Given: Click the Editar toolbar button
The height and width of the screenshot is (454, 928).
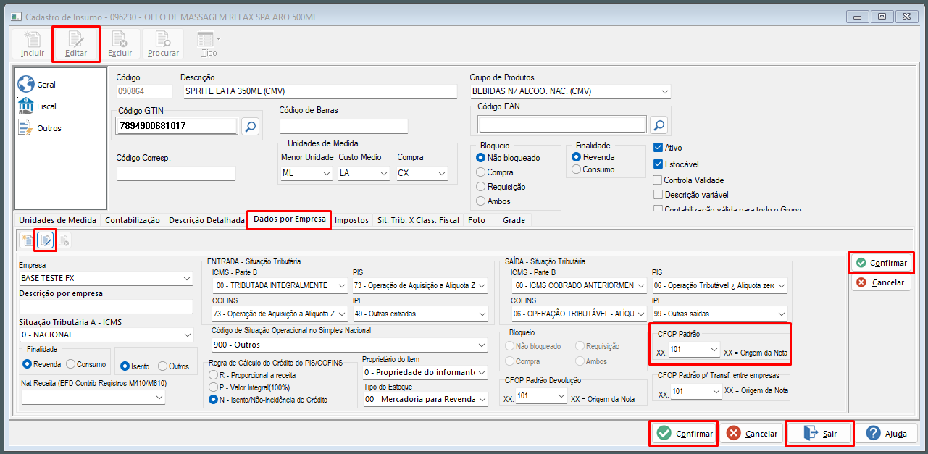Looking at the screenshot, I should 76,44.
